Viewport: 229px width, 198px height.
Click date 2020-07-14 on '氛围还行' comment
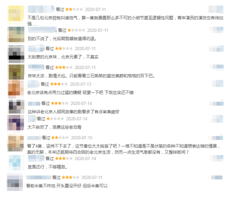[85, 159]
